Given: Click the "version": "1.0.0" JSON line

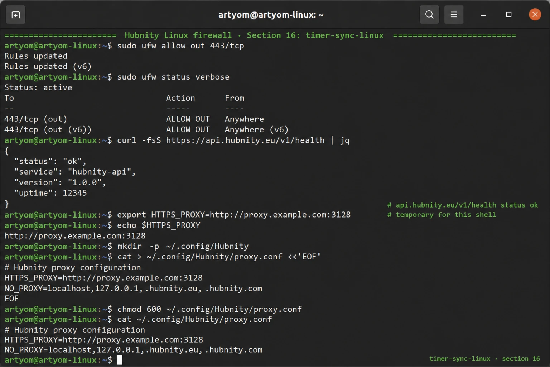Looking at the screenshot, I should coord(60,182).
